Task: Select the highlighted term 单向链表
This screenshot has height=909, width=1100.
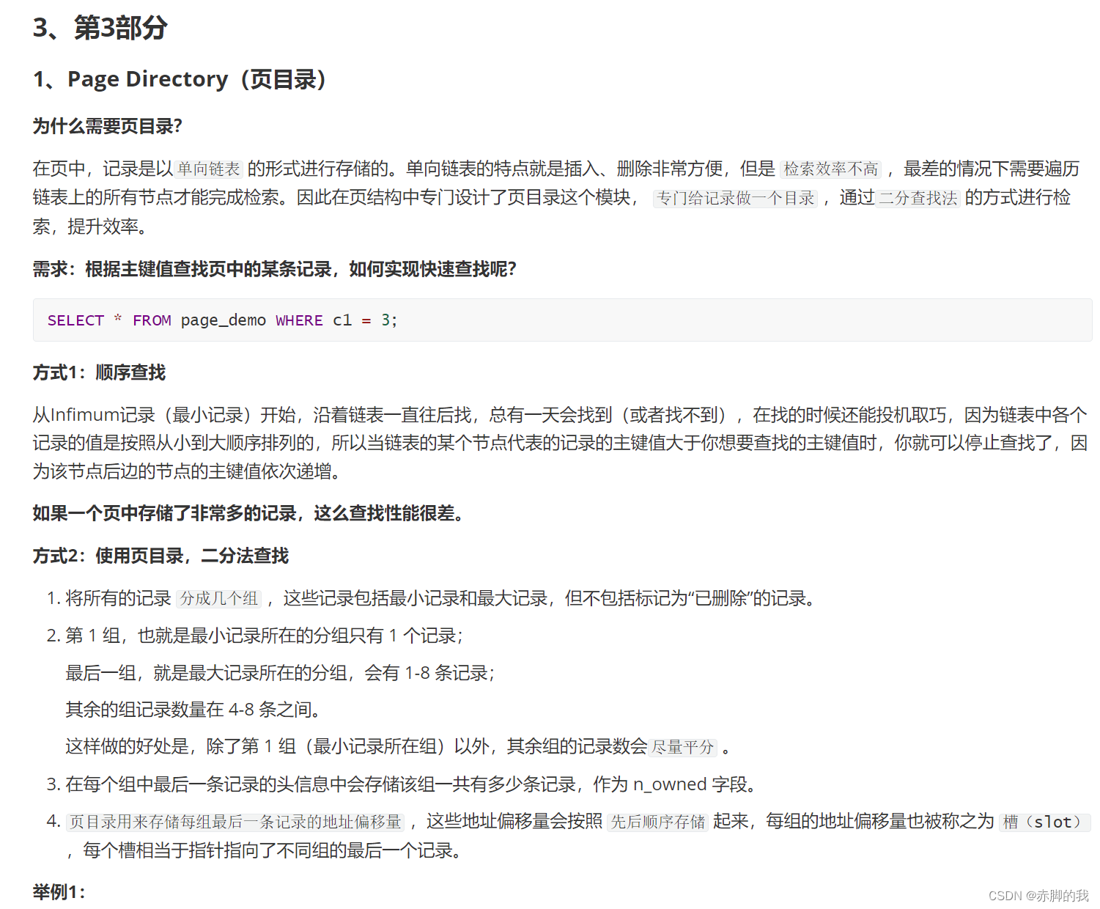Action: (207, 168)
